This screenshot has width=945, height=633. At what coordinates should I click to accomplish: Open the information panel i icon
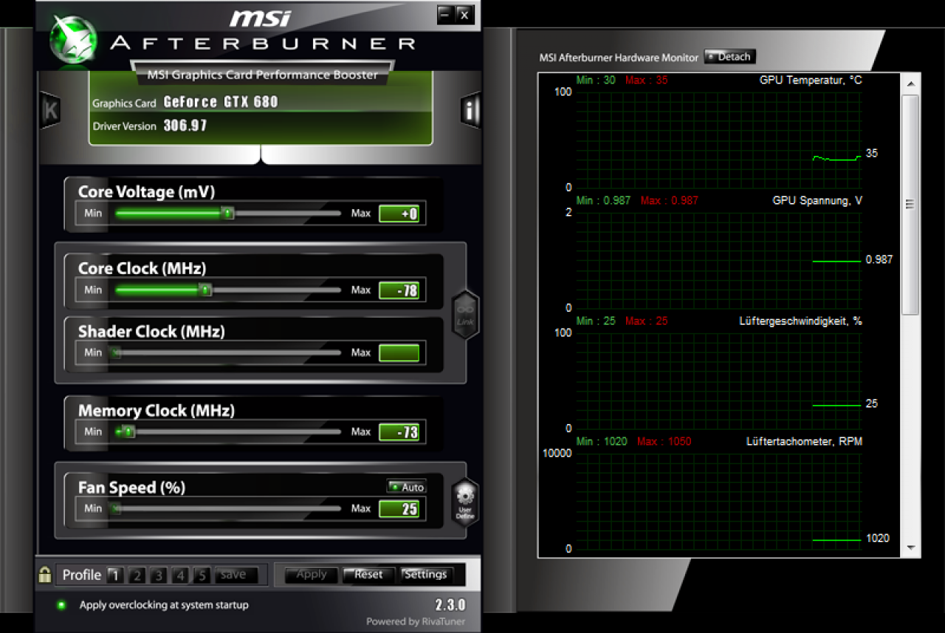pyautogui.click(x=470, y=111)
